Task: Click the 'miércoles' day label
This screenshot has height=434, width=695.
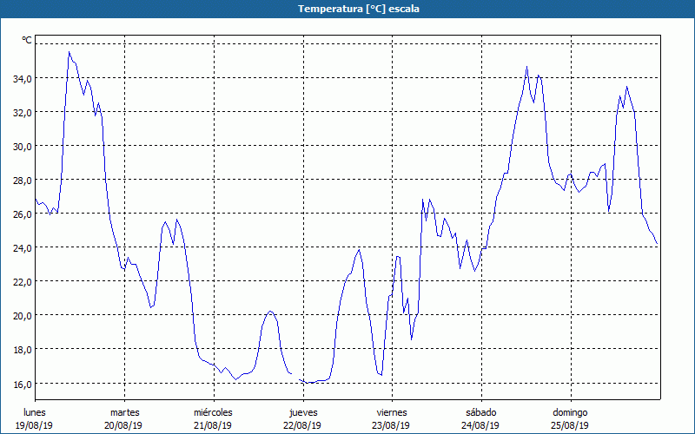Action: [x=213, y=412]
